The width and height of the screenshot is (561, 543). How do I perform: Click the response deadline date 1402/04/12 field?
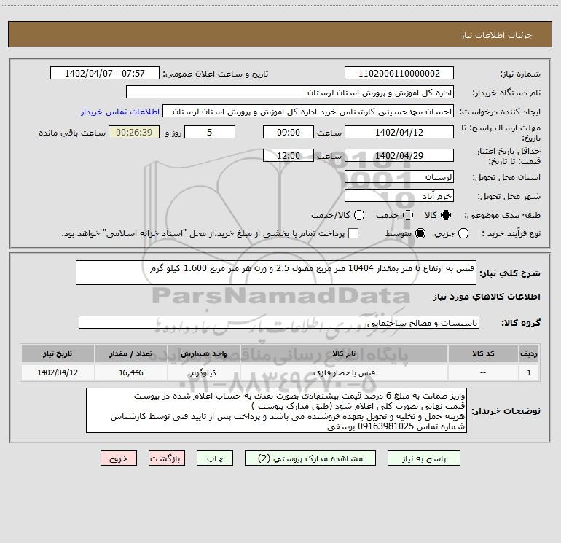pyautogui.click(x=399, y=132)
